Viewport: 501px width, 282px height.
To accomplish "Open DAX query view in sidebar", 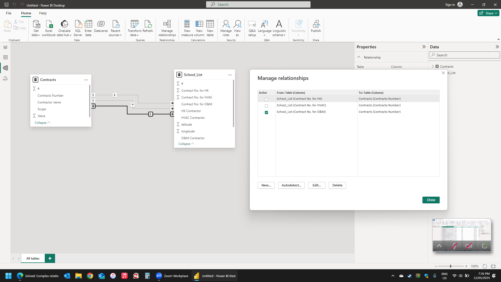I will click(5, 78).
